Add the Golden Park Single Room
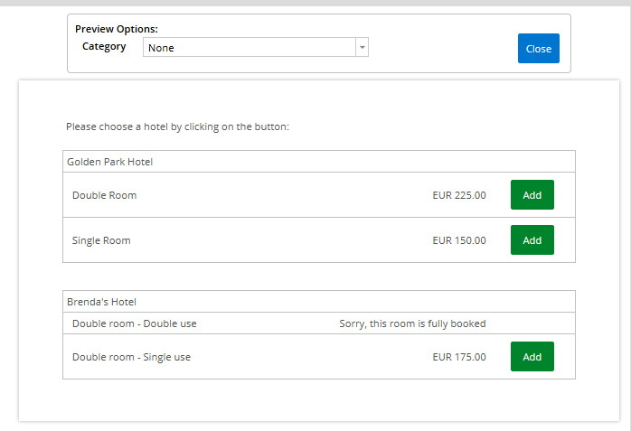Viewport: 631px width, 431px height. click(532, 240)
